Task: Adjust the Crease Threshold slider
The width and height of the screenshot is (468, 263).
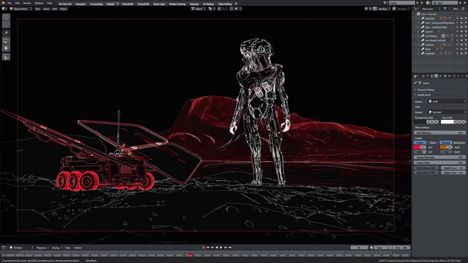Action: click(x=440, y=157)
